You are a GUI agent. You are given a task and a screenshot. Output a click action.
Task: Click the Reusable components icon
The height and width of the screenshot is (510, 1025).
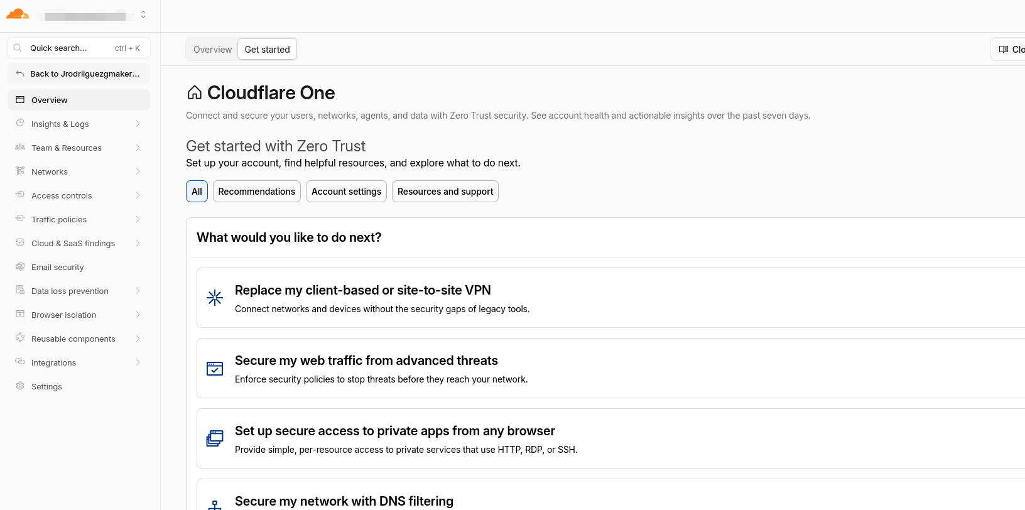tap(20, 339)
